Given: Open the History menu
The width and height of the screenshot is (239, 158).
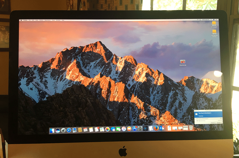Looking at the screenshot, I should (x=41, y=20).
